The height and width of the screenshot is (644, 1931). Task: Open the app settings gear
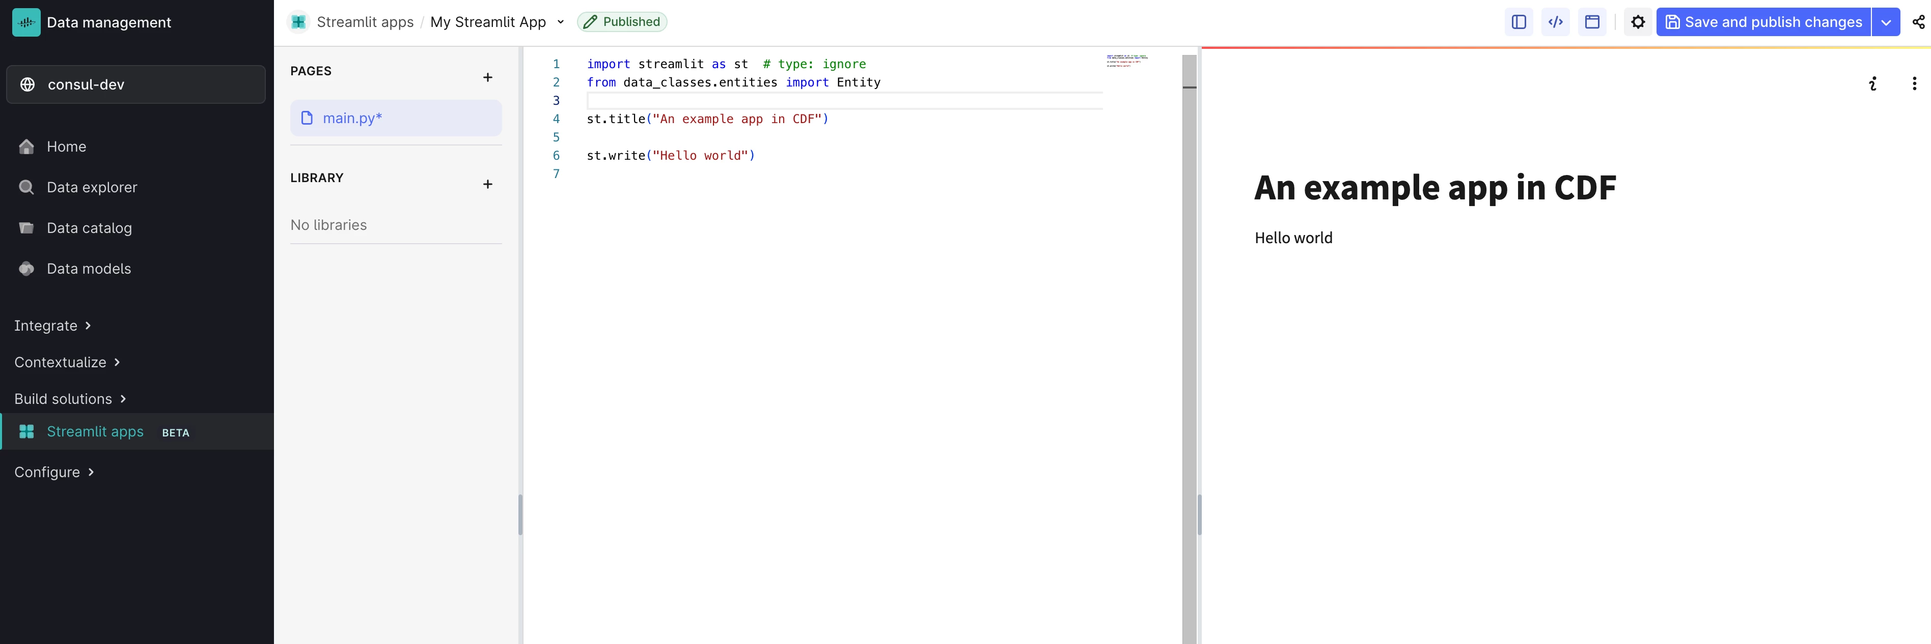[1638, 22]
